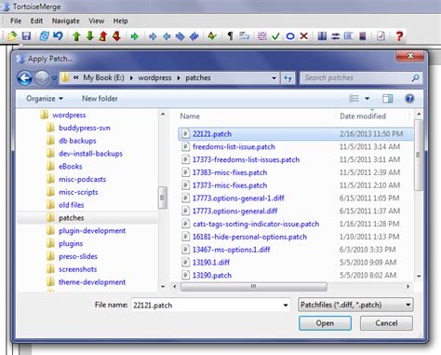Click the inline diff lines toolbar icon
Image resolution: width=441 pixels, height=355 pixels.
click(244, 36)
